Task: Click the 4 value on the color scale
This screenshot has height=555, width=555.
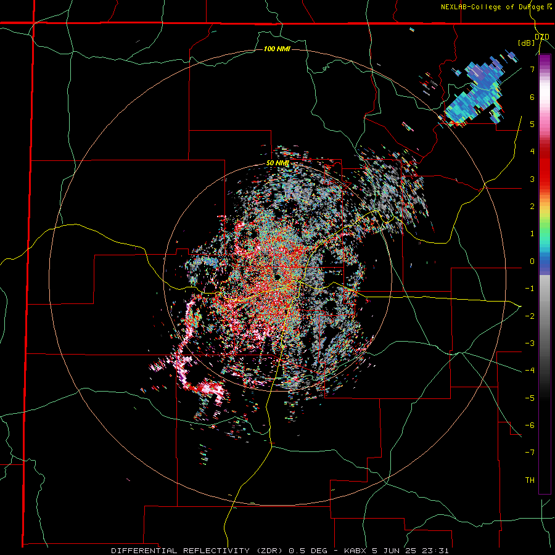Action: pyautogui.click(x=532, y=152)
